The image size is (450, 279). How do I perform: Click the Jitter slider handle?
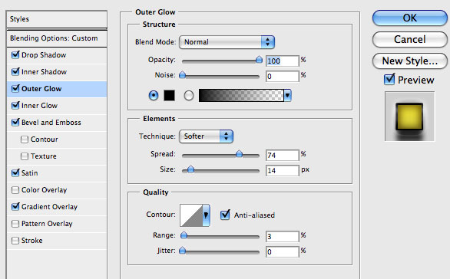point(182,251)
